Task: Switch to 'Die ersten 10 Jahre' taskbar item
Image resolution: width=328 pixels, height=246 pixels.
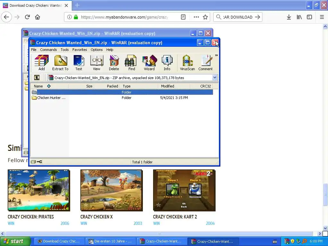Action: pos(110,241)
